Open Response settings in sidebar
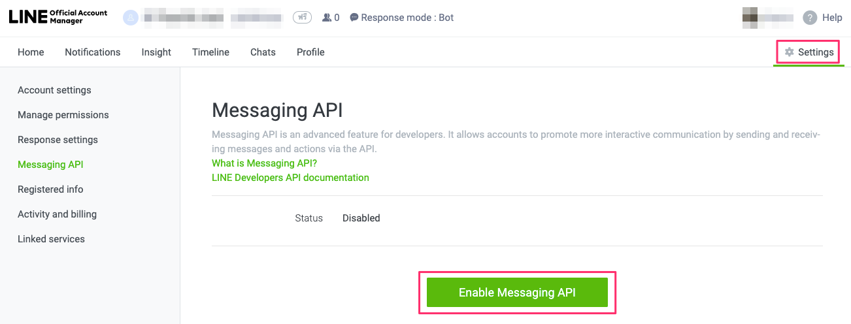 [x=58, y=140]
